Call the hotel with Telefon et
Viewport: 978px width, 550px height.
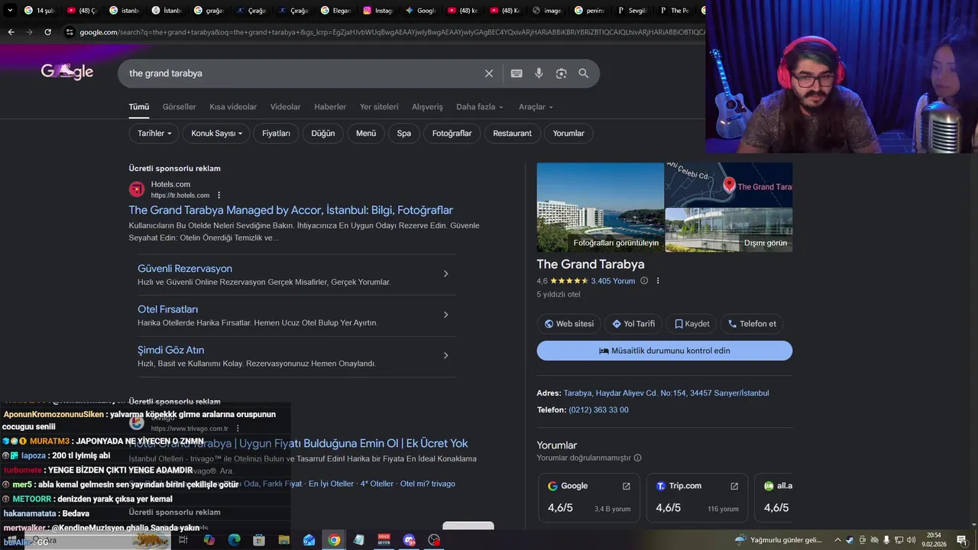pos(752,324)
